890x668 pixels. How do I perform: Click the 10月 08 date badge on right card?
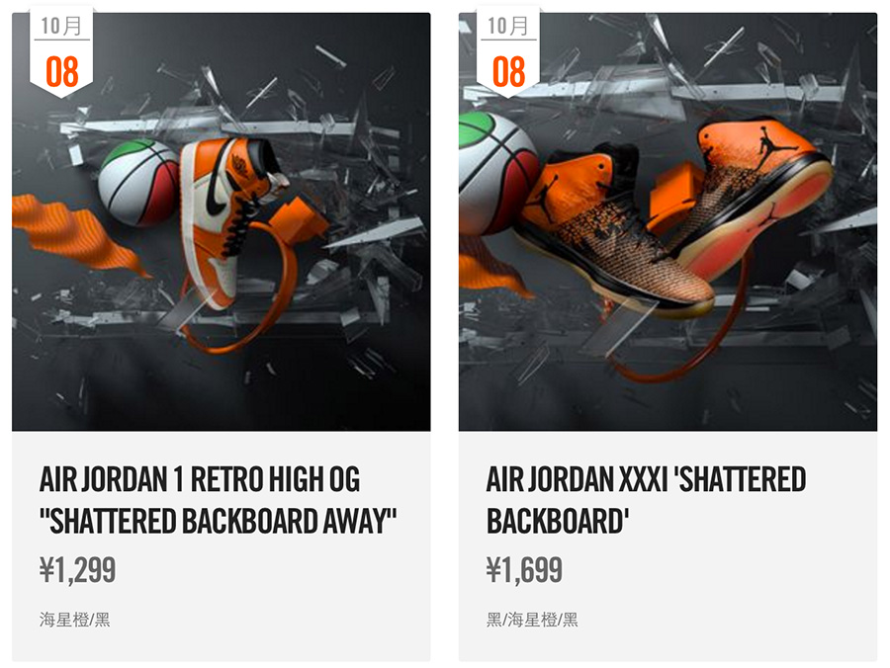[508, 52]
